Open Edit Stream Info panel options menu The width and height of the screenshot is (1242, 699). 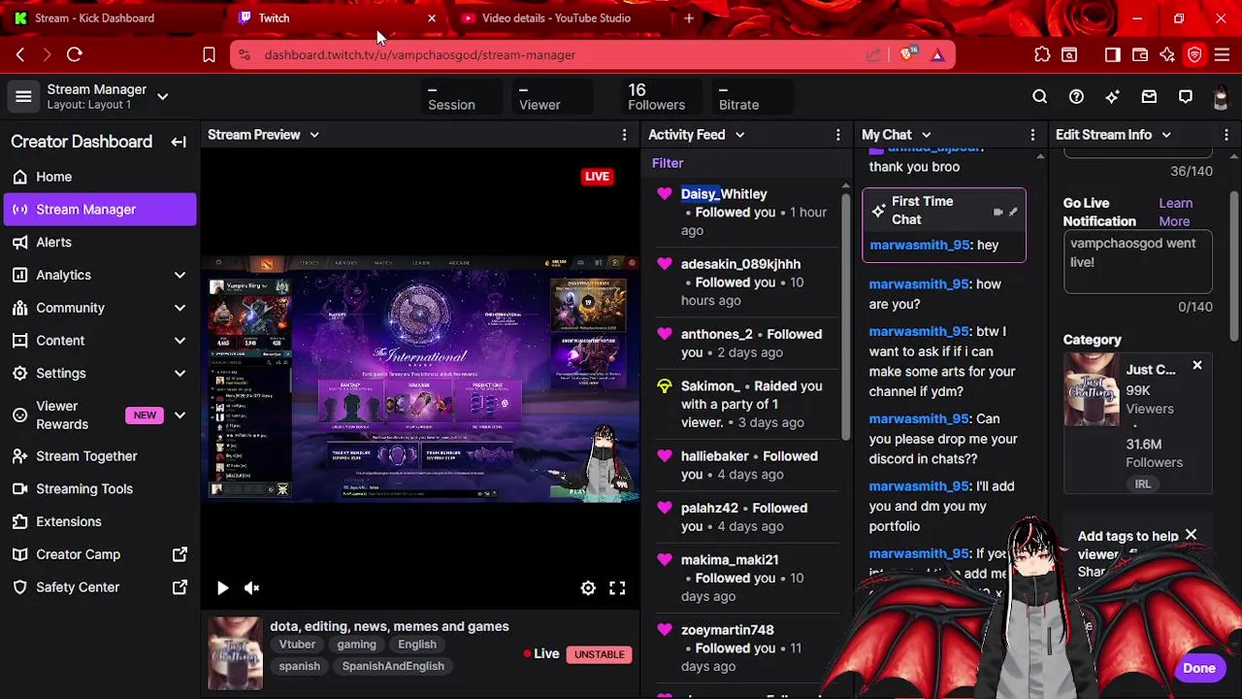(1226, 135)
